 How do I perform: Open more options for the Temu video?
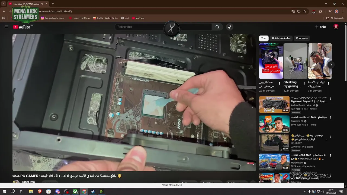[x=330, y=118]
